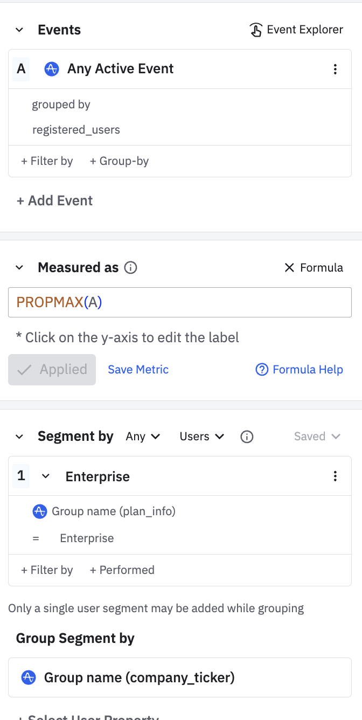Click Save Metric link
This screenshot has height=720, width=362.
coord(138,370)
